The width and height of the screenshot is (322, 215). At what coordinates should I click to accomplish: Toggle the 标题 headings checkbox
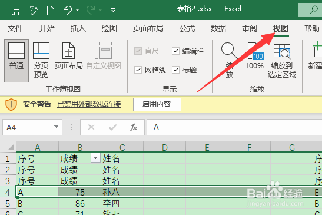(175, 70)
